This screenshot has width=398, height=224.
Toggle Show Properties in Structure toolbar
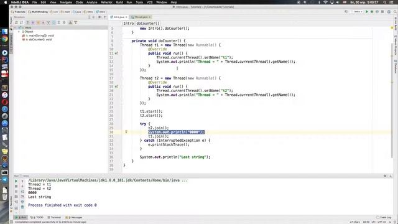[33, 22]
